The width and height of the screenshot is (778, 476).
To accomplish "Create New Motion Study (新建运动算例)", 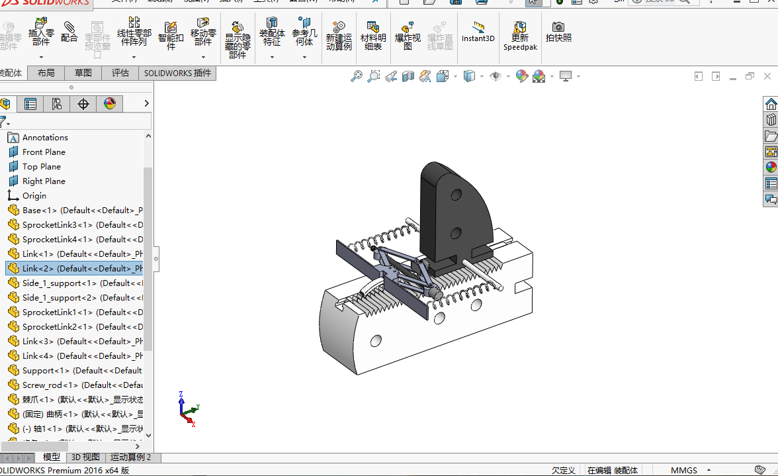I will [339, 36].
